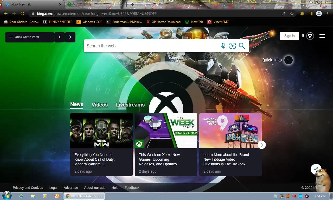Open visual search camera icon
The width and height of the screenshot is (333, 200).
pyautogui.click(x=233, y=46)
